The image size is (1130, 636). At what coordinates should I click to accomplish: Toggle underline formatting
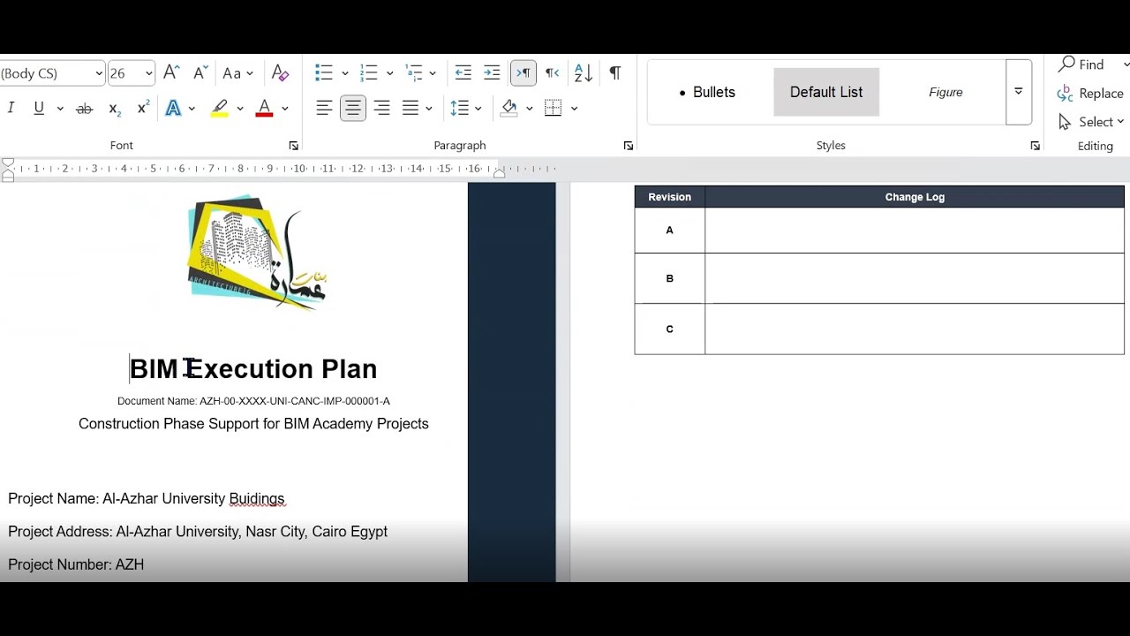point(39,108)
